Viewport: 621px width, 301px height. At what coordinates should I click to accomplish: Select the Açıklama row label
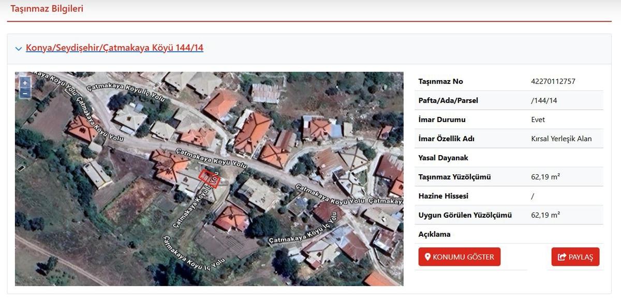click(x=434, y=234)
